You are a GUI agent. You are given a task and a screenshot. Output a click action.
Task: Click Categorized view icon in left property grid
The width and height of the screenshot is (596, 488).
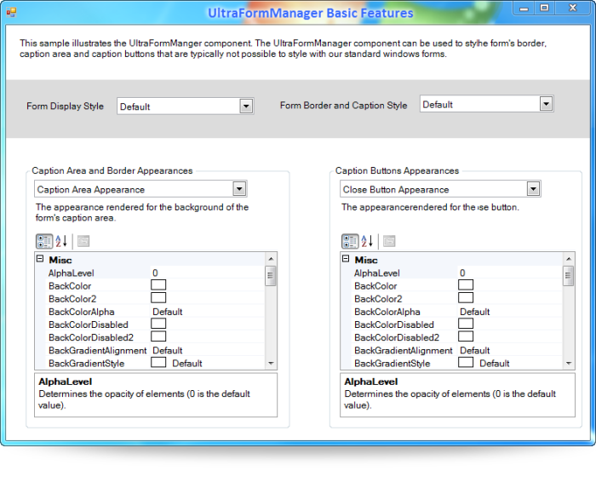click(x=44, y=241)
